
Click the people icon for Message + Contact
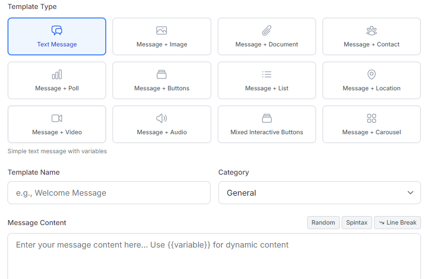coord(372,31)
